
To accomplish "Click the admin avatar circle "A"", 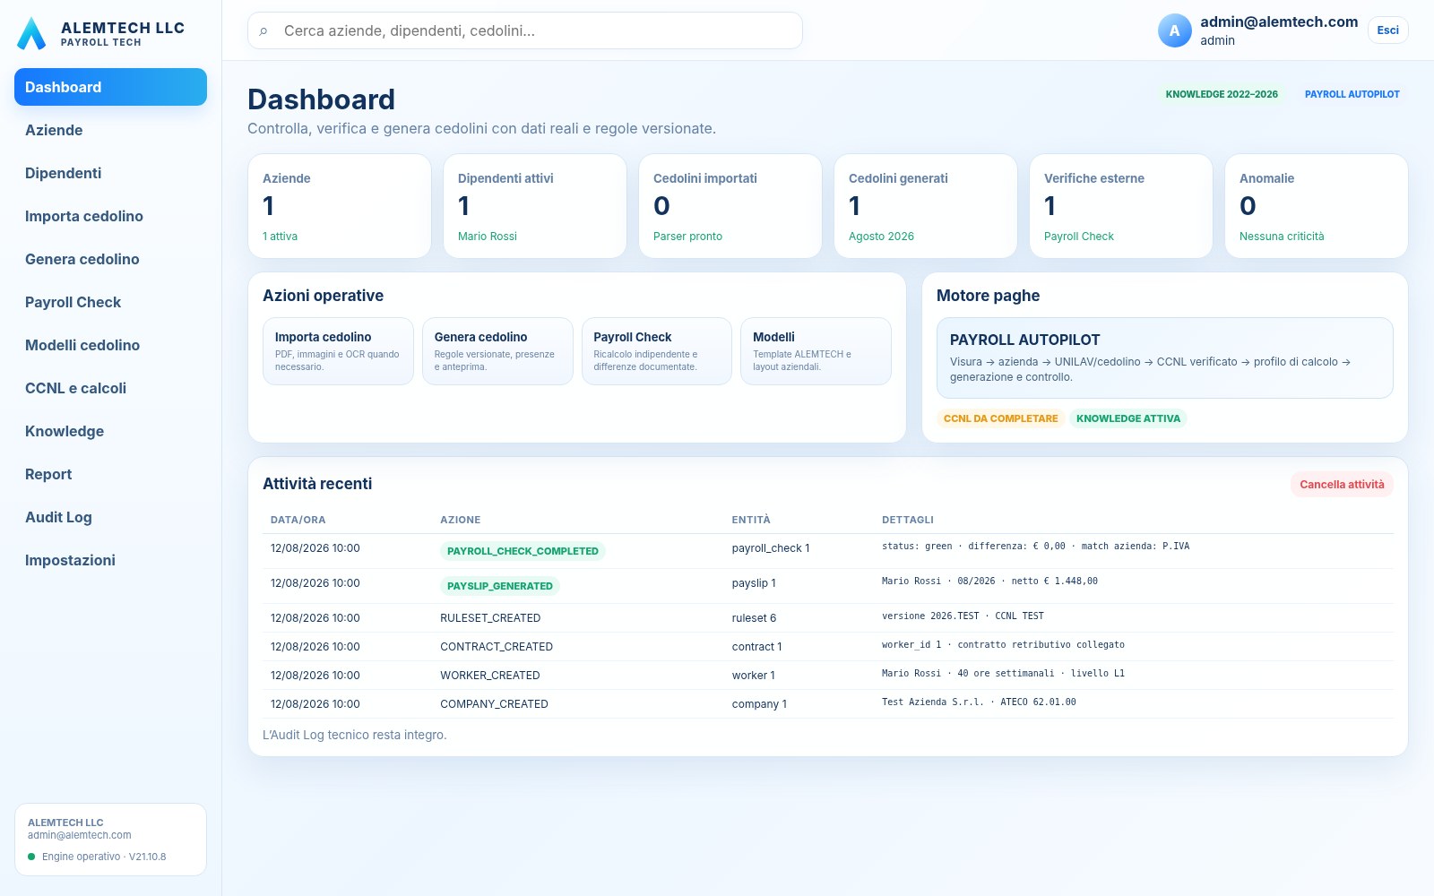I will (1174, 30).
